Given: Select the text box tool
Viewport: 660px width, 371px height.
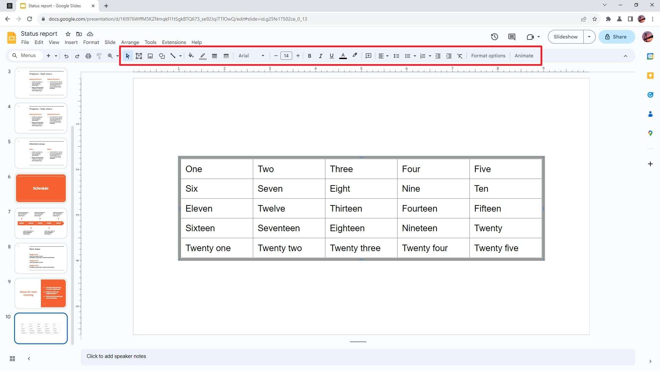Looking at the screenshot, I should click(139, 56).
